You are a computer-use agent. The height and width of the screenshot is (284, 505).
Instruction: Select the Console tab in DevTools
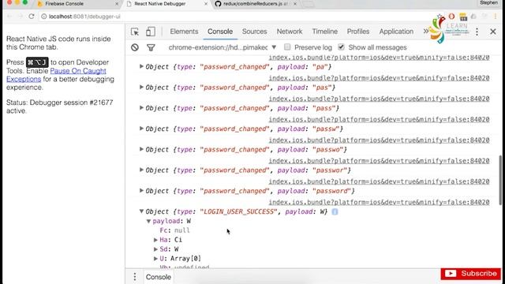(x=220, y=32)
